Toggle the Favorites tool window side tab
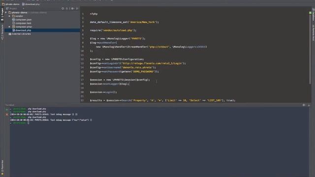The image size is (315, 177). coord(2,168)
